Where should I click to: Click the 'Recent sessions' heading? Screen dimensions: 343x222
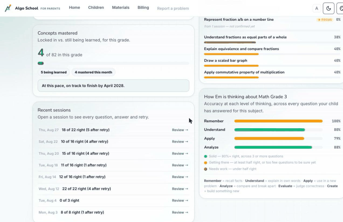pos(54,110)
